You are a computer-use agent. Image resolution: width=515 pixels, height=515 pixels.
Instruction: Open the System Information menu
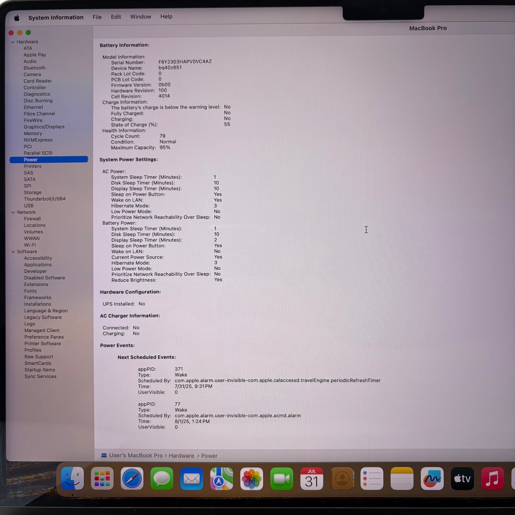(56, 18)
